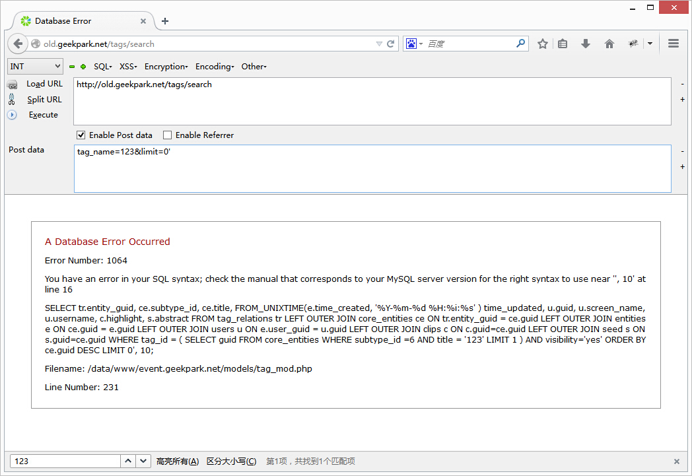This screenshot has height=476, width=692.
Task: Open the Encoding menu
Action: pyautogui.click(x=215, y=67)
